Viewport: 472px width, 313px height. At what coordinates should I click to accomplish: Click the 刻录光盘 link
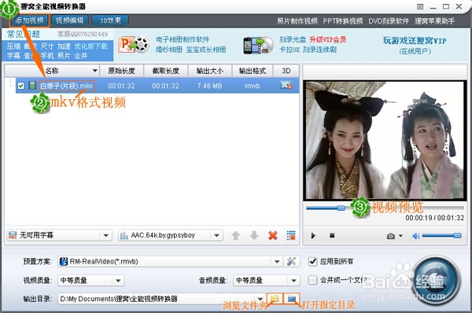coord(293,39)
